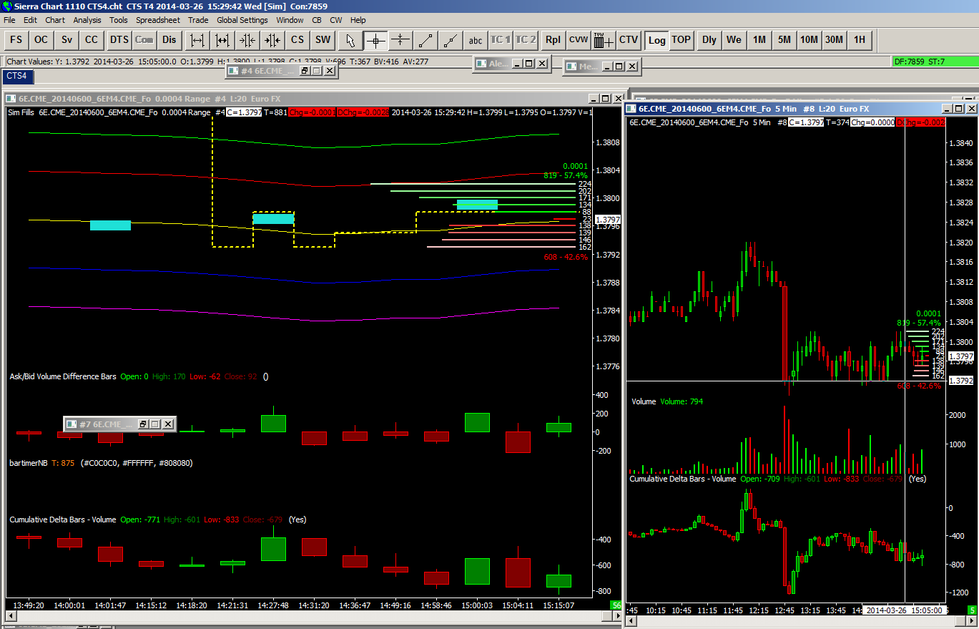Click the Sv toolbar button
Image resolution: width=979 pixels, height=629 pixels.
click(67, 40)
